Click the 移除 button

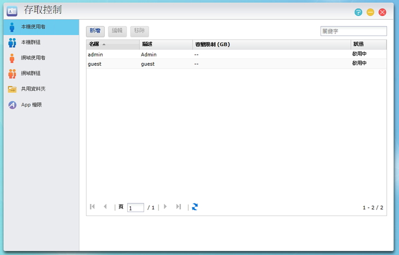pos(139,31)
